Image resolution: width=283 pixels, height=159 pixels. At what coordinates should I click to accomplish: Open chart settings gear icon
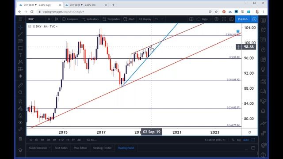click(x=216, y=19)
